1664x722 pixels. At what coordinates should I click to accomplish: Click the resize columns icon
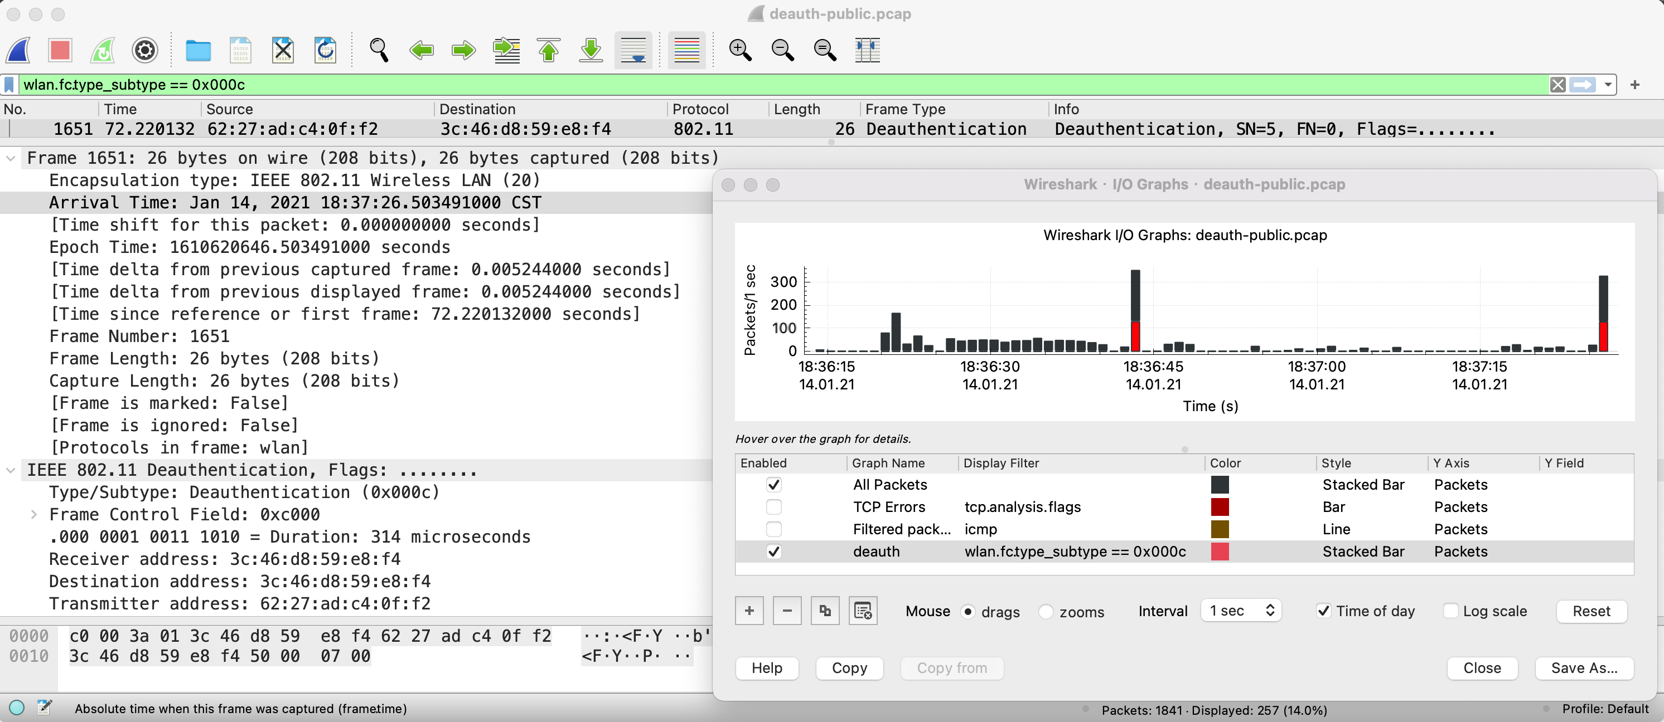pyautogui.click(x=867, y=50)
